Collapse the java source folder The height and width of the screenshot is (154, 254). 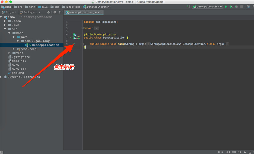13,37
